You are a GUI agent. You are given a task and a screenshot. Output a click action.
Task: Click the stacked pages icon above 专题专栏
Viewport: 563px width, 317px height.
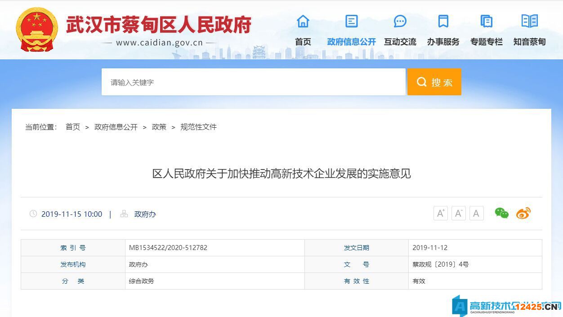point(486,21)
